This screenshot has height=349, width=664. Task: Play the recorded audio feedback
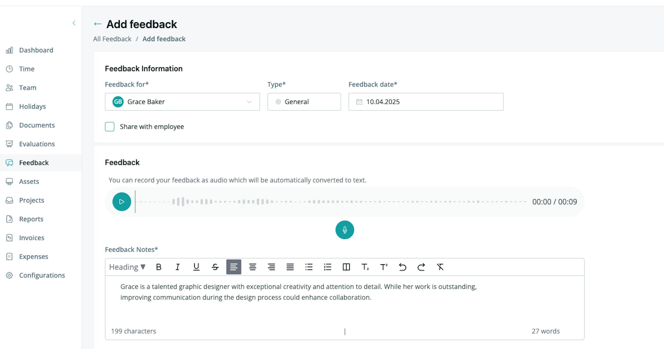click(122, 202)
